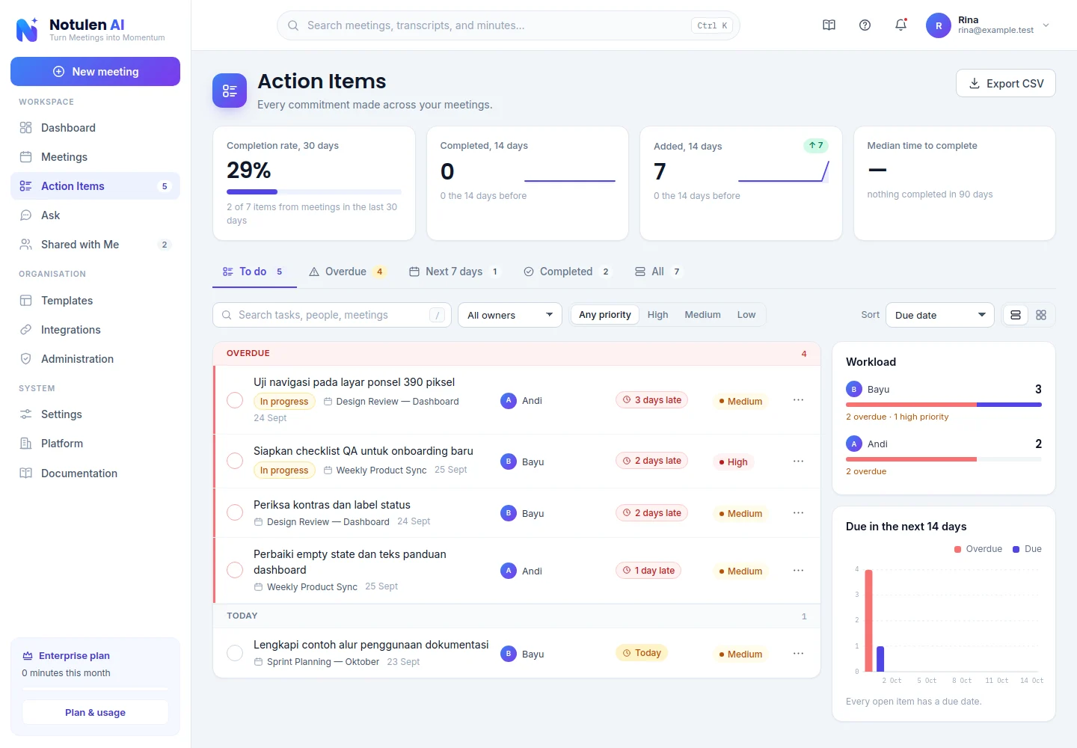Click the completion rate progress bar
Image resolution: width=1077 pixels, height=748 pixels.
(314, 192)
